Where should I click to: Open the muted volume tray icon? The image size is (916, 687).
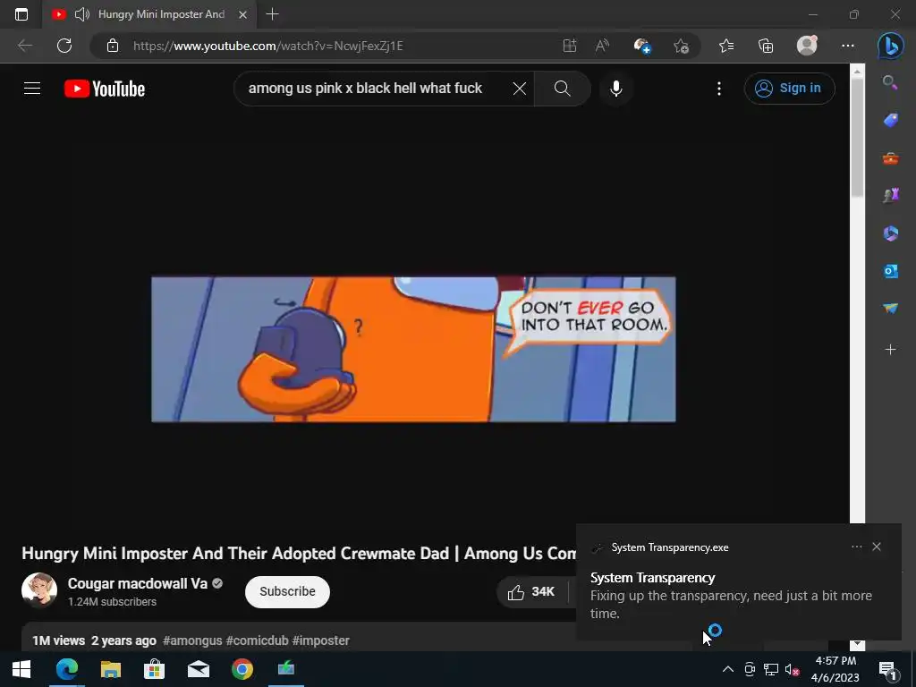pyautogui.click(x=792, y=669)
